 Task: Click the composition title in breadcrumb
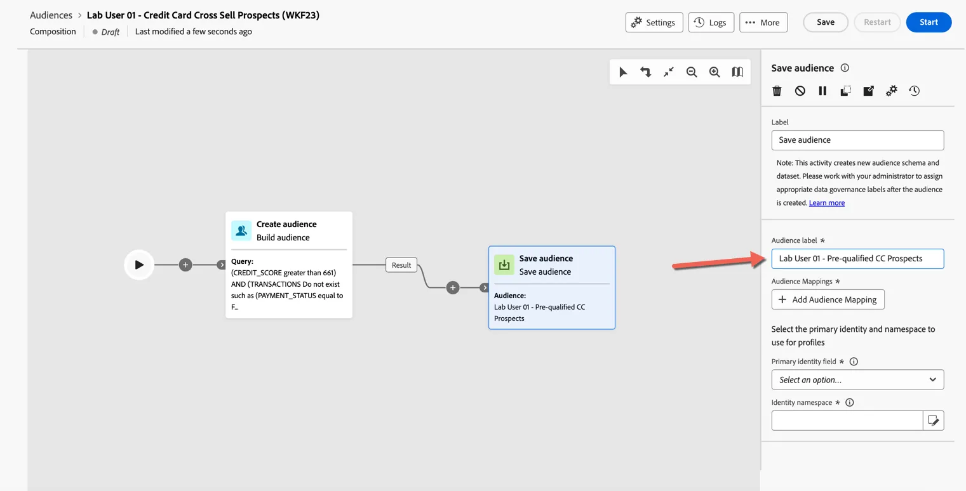tap(203, 15)
